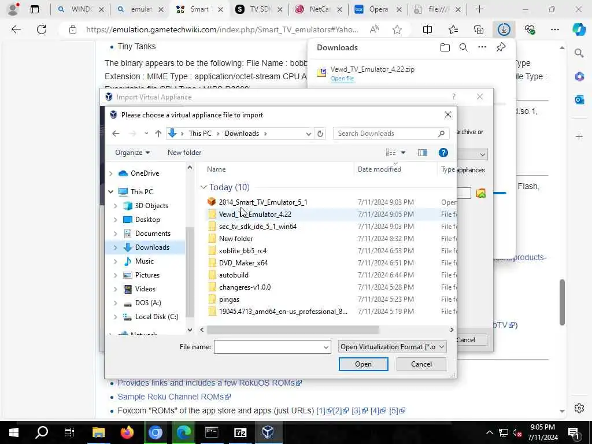Open Sample Roku Channel ROMs link
592x444 pixels.
coord(174,397)
